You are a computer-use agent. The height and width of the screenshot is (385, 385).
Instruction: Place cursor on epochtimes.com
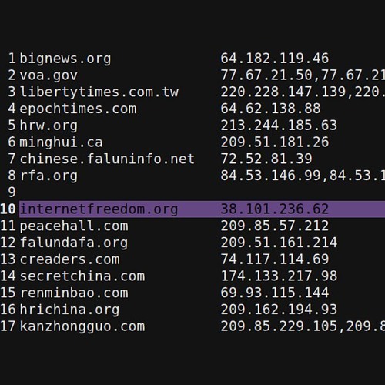(78, 109)
